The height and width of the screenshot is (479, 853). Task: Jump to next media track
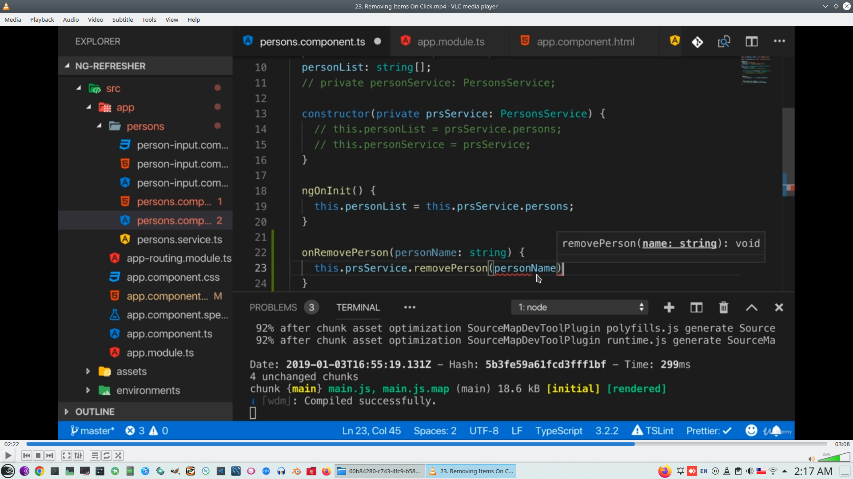click(50, 455)
